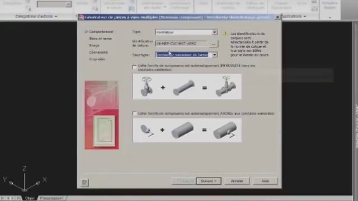
Task: Open the Type dropdown showing Ventilateur
Action: point(186,32)
